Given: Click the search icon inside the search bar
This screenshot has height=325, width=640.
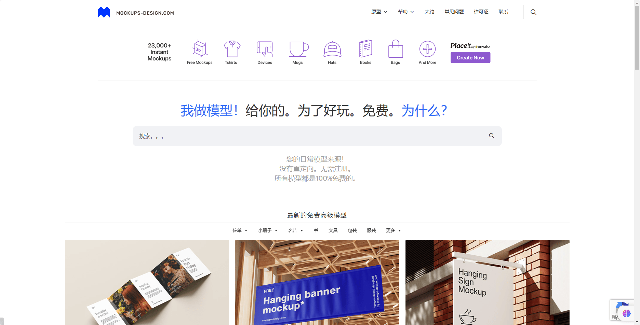Looking at the screenshot, I should pos(491,136).
